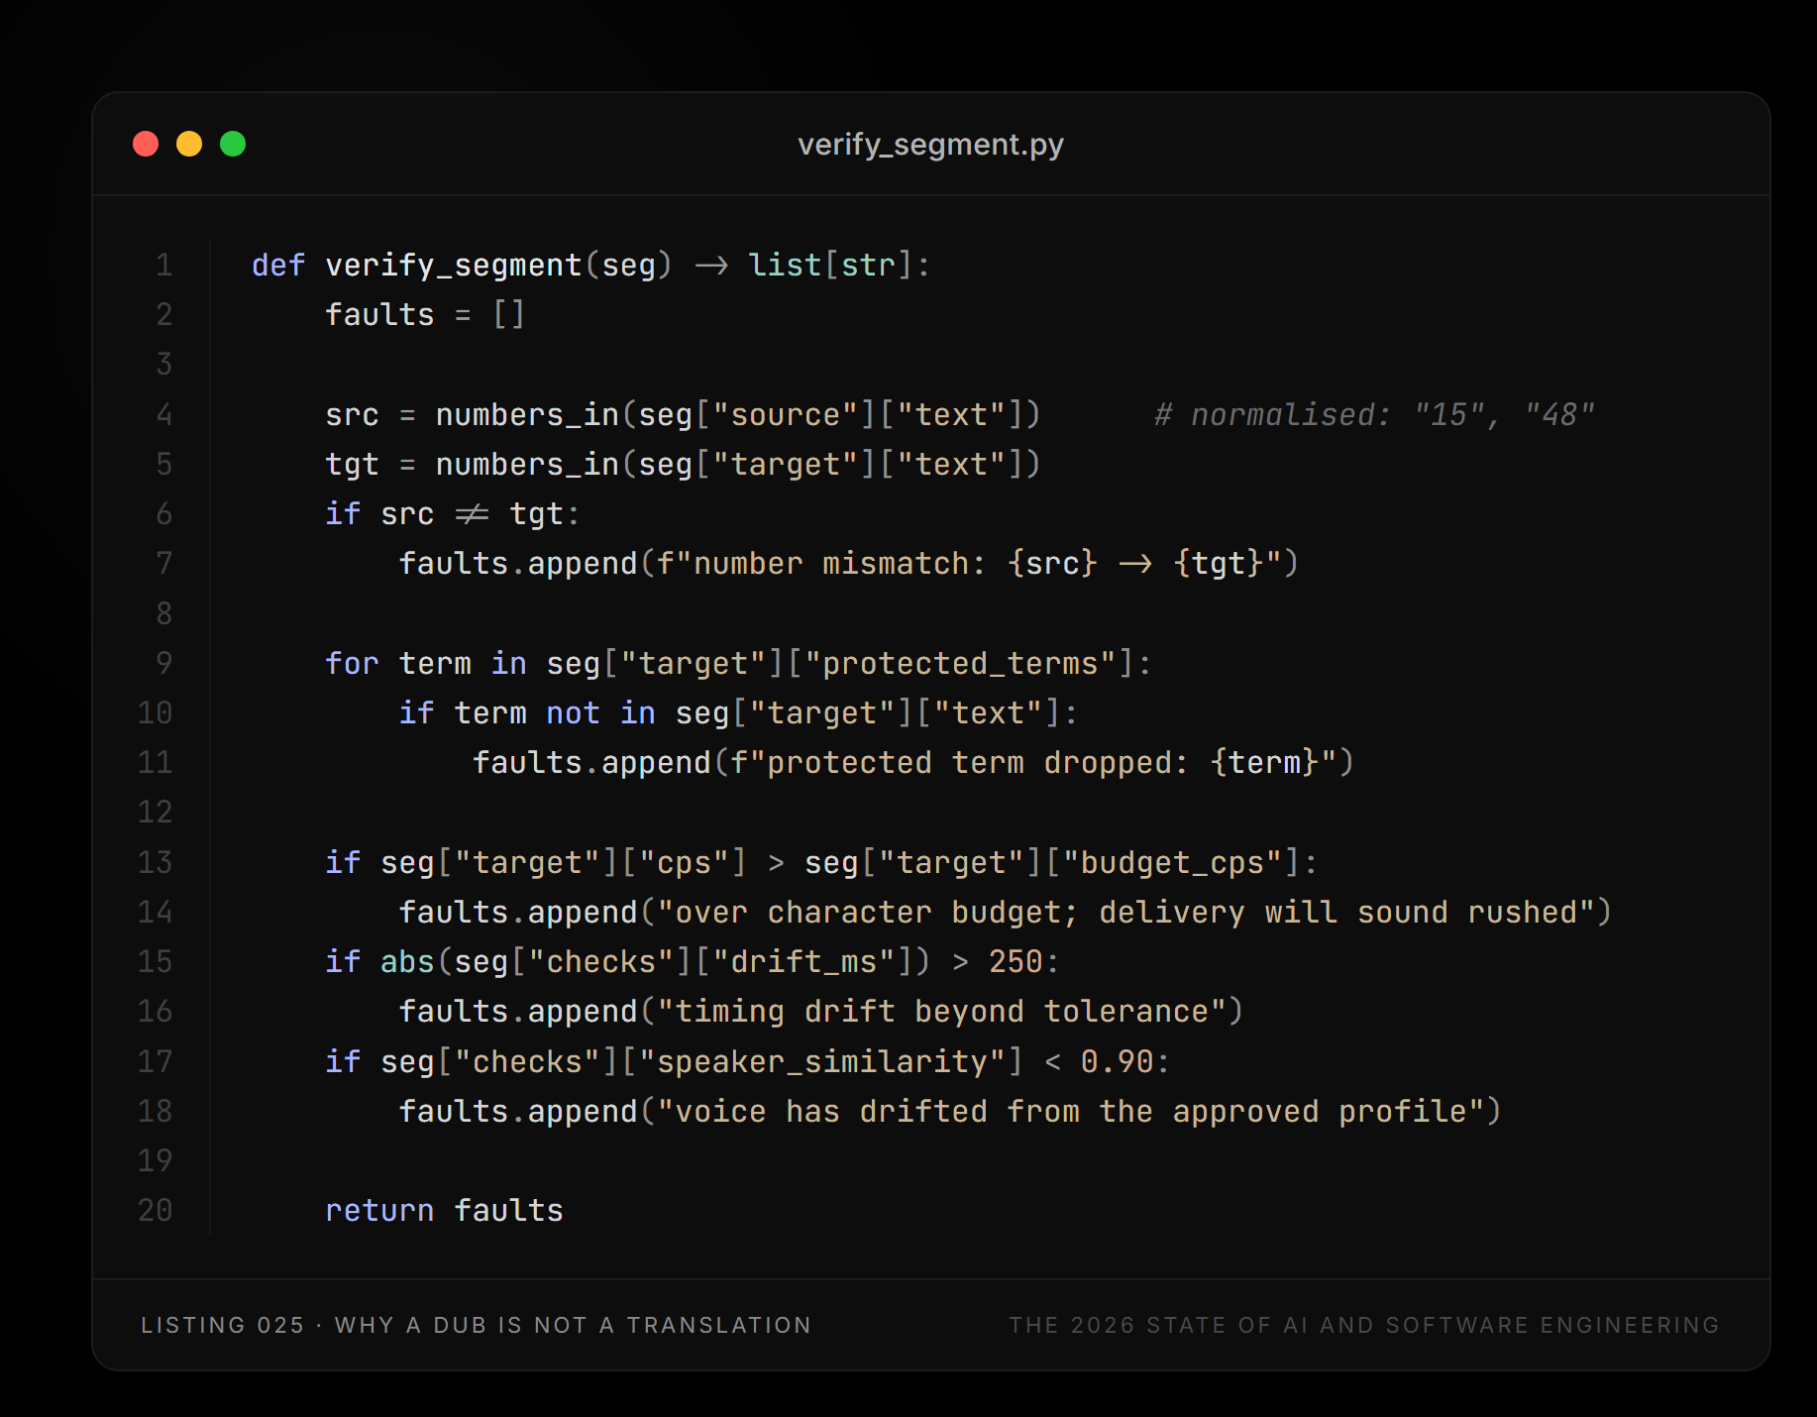Click the abs drift_ms > 250 condition line
1817x1417 pixels.
click(x=693, y=962)
